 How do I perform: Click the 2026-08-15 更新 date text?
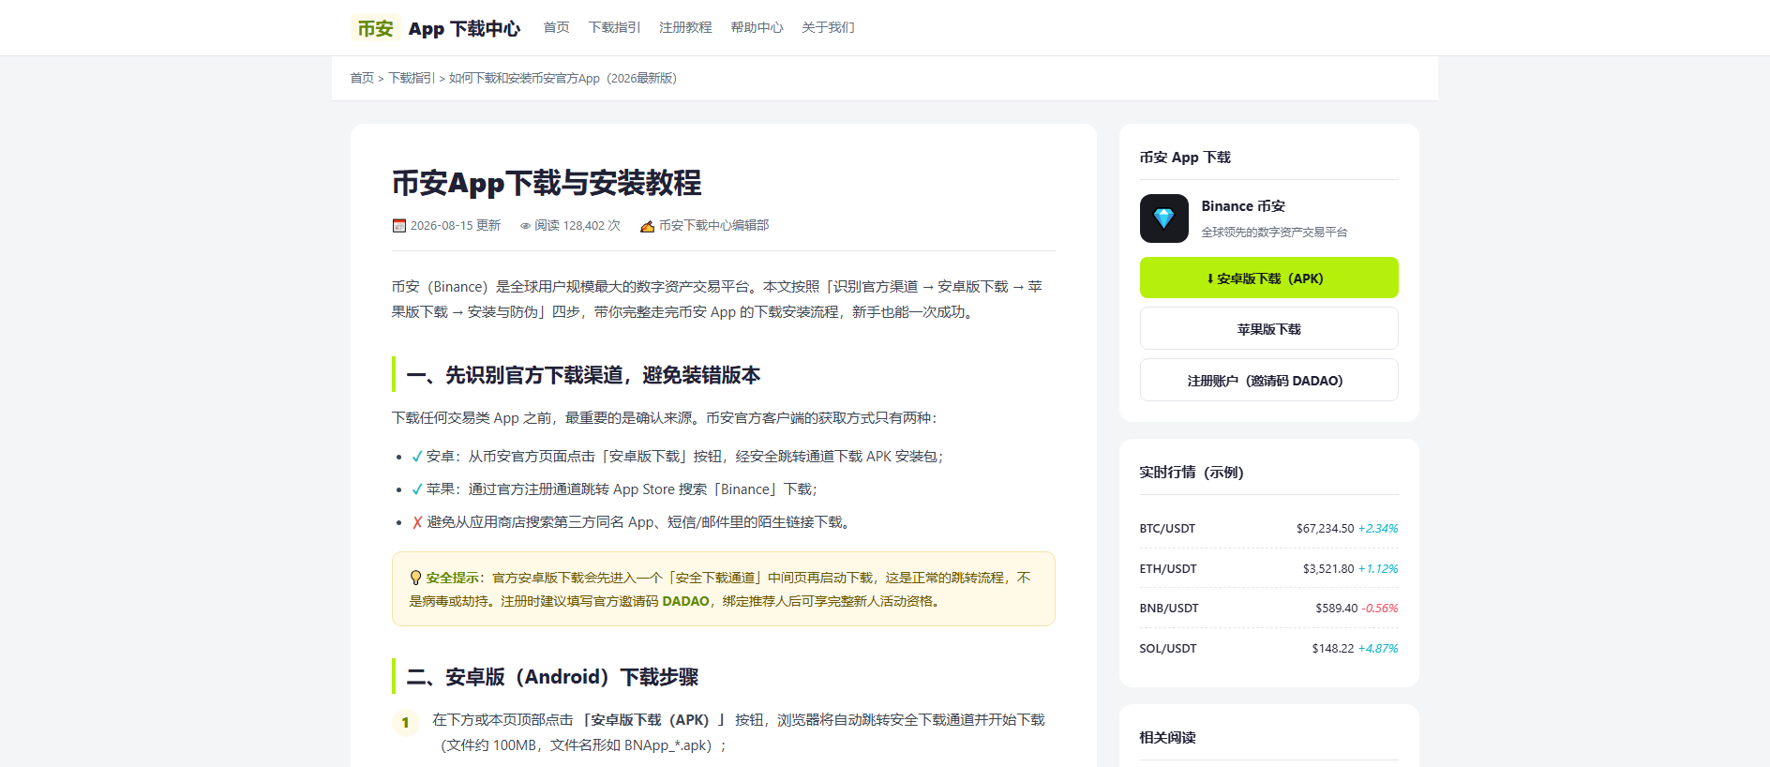tap(456, 226)
